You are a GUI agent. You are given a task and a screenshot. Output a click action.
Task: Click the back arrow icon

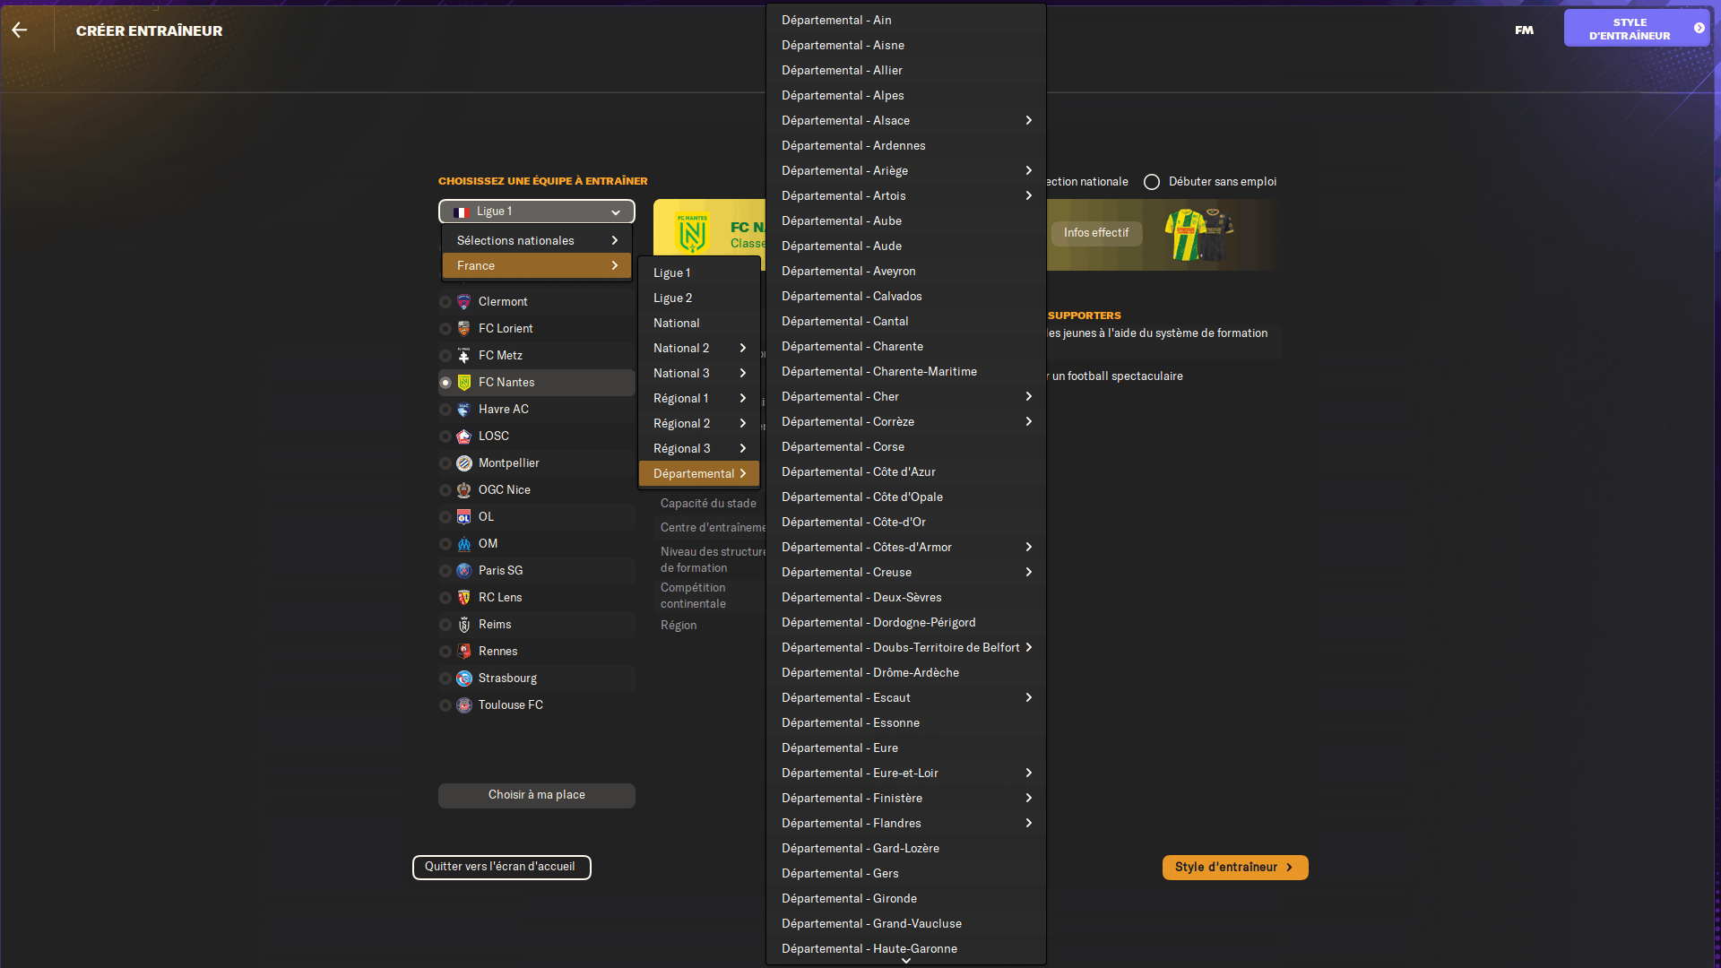tap(20, 30)
